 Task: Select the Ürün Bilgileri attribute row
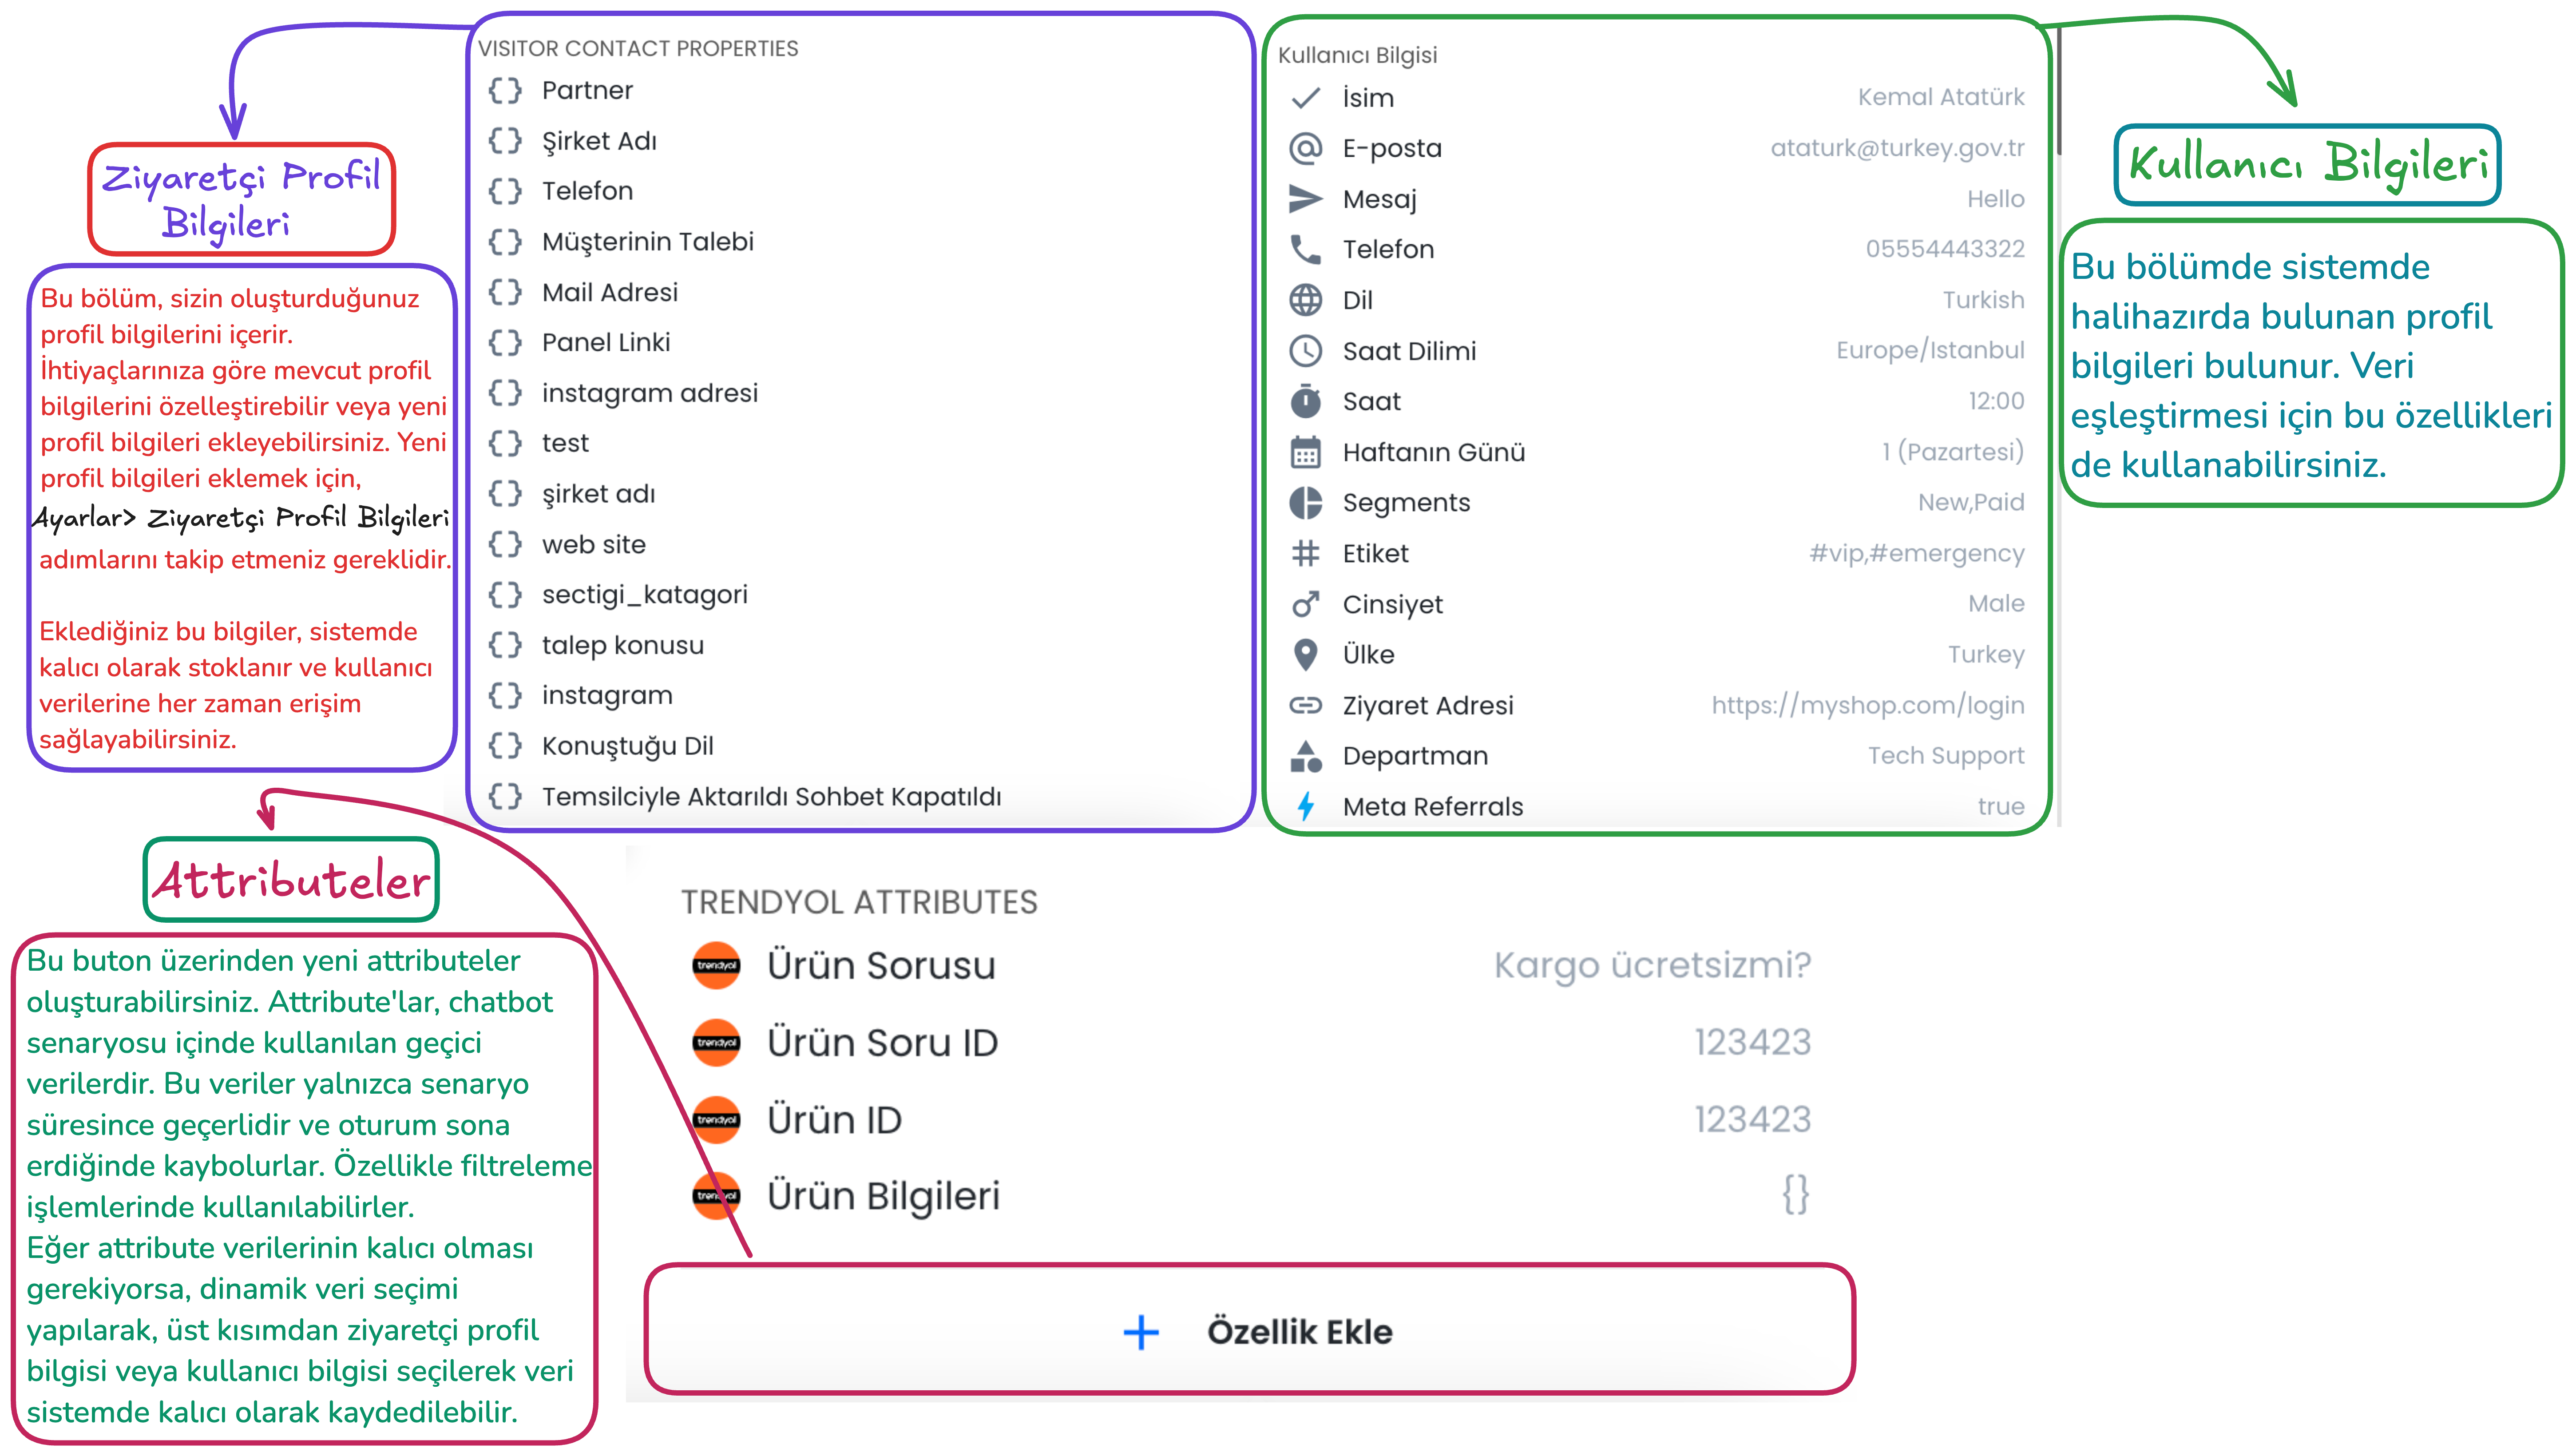click(1249, 1195)
